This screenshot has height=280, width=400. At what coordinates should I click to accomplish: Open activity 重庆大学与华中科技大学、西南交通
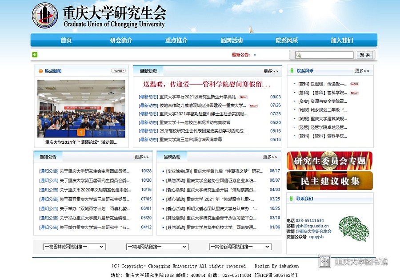pyautogui.click(x=221, y=227)
